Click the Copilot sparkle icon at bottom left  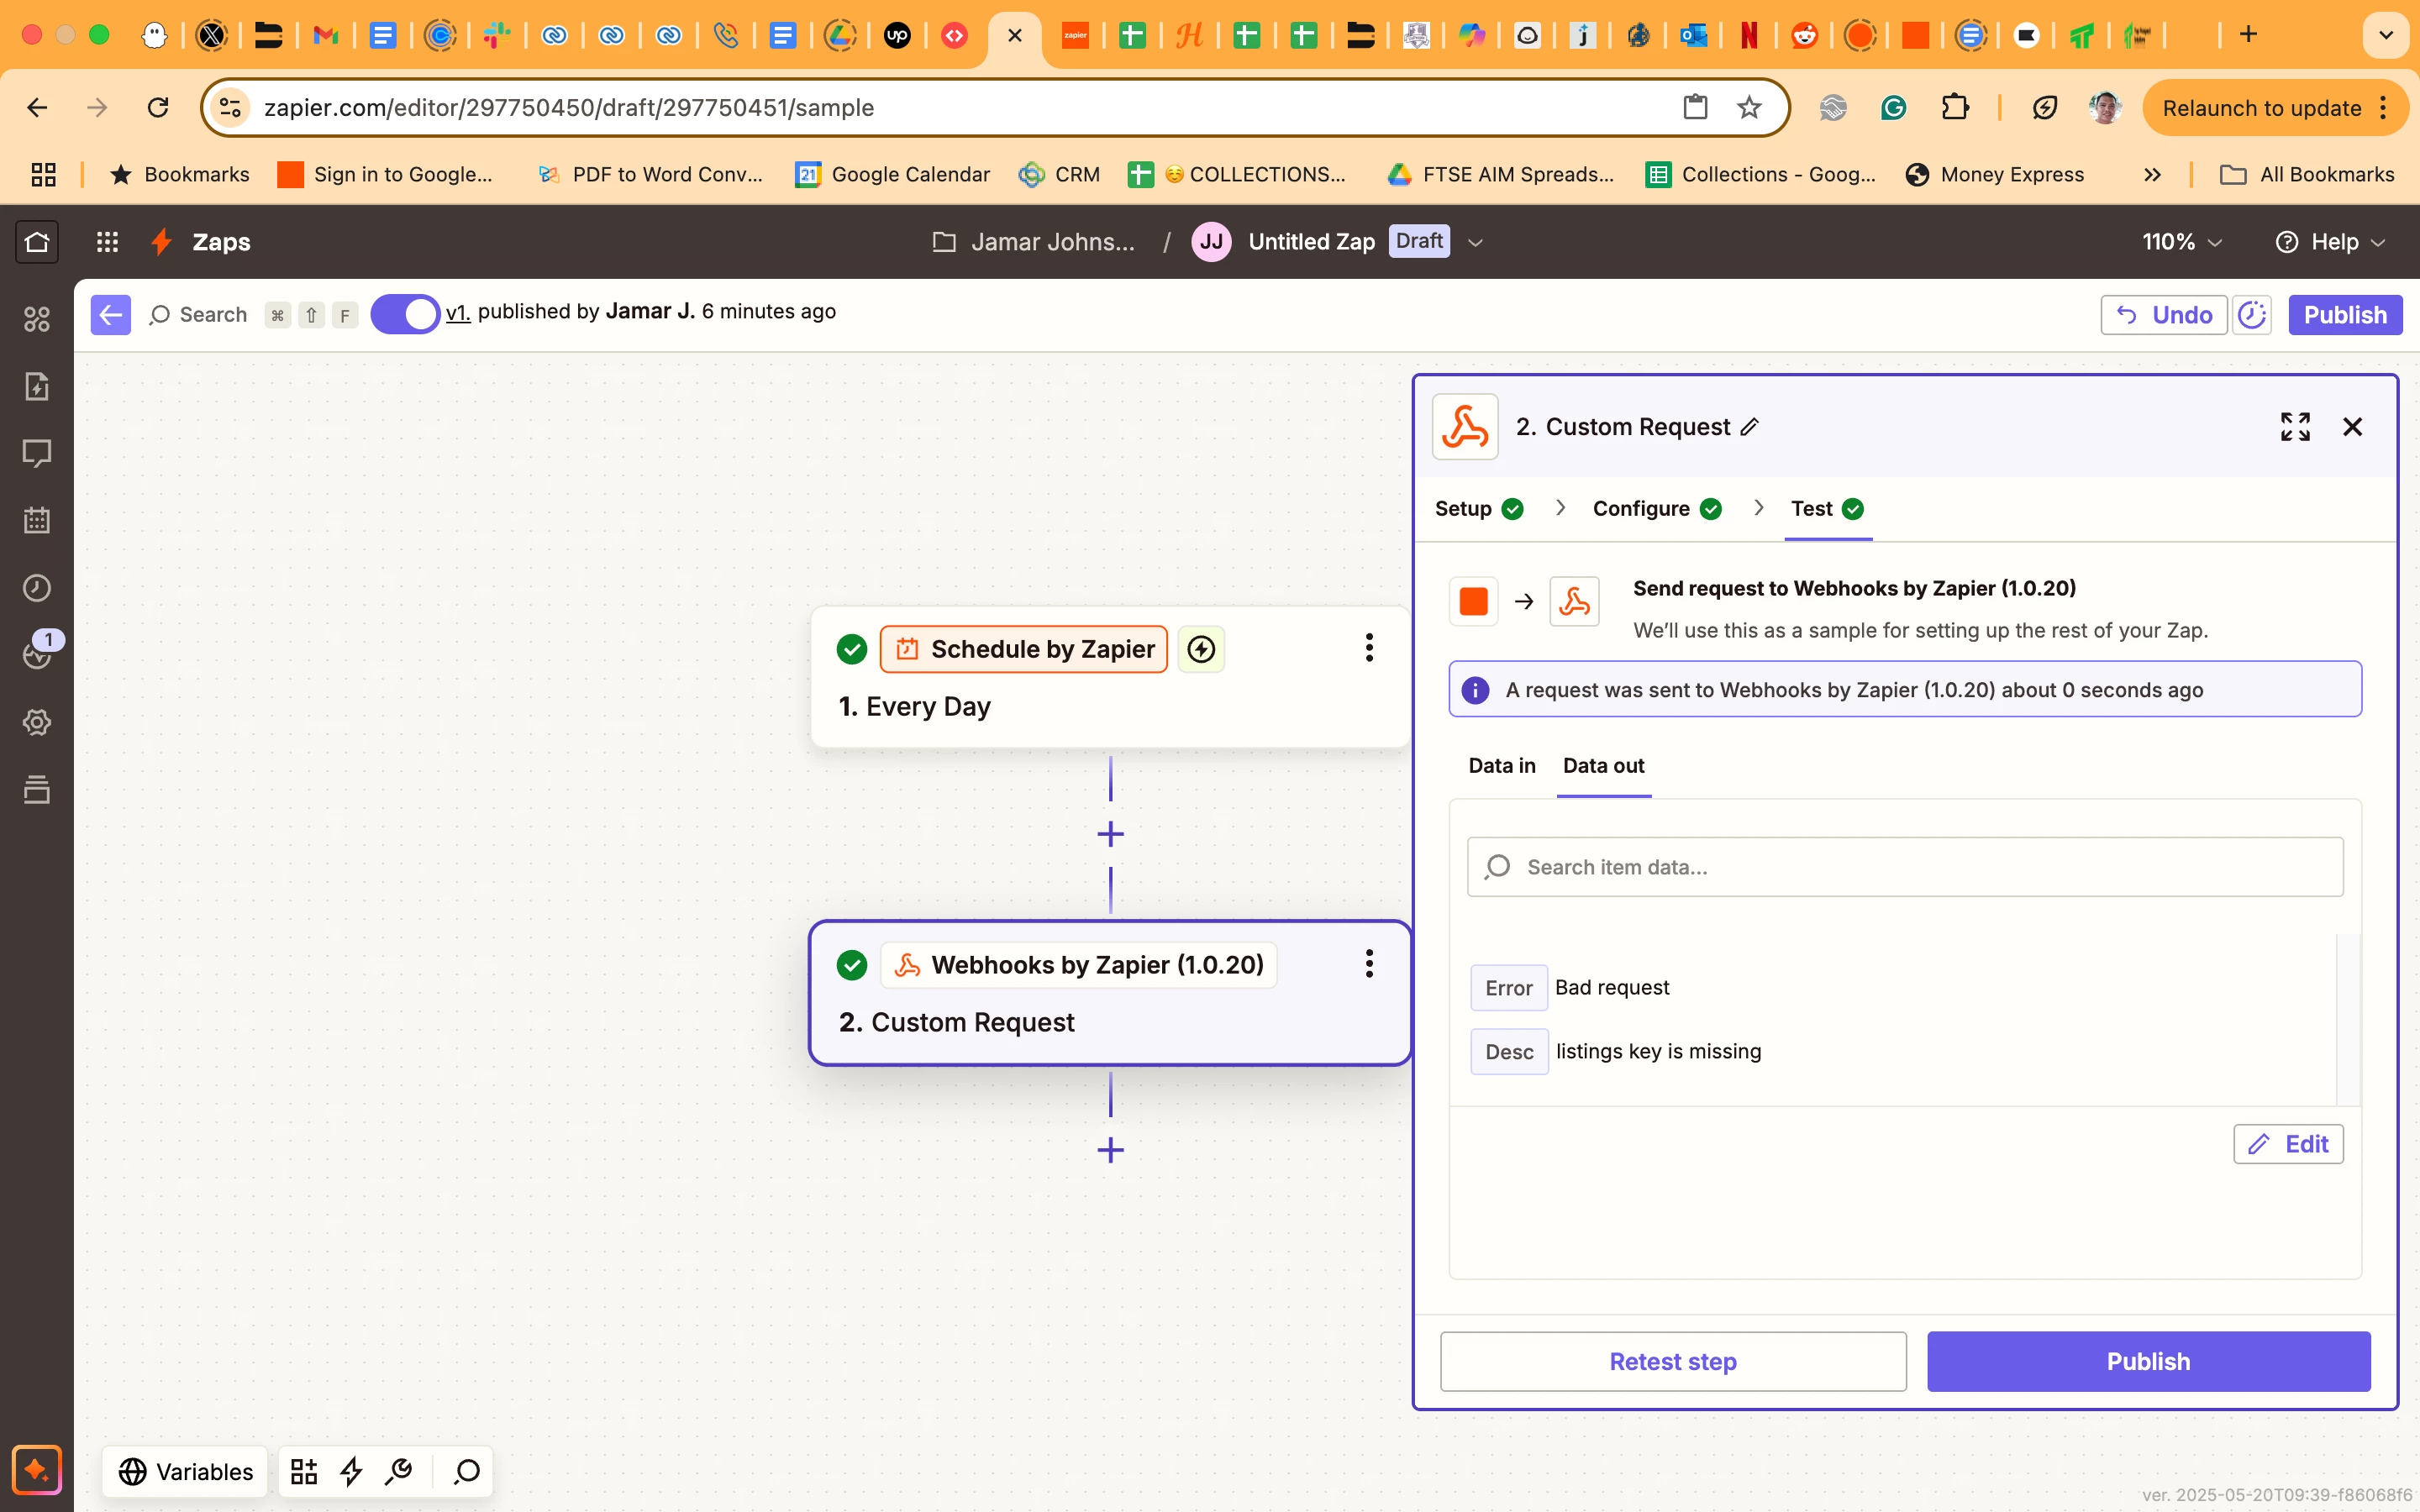coord(37,1470)
